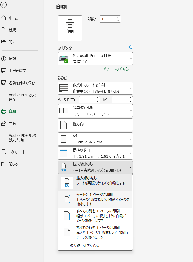Click the 新規 blank page icon

(x=4, y=30)
